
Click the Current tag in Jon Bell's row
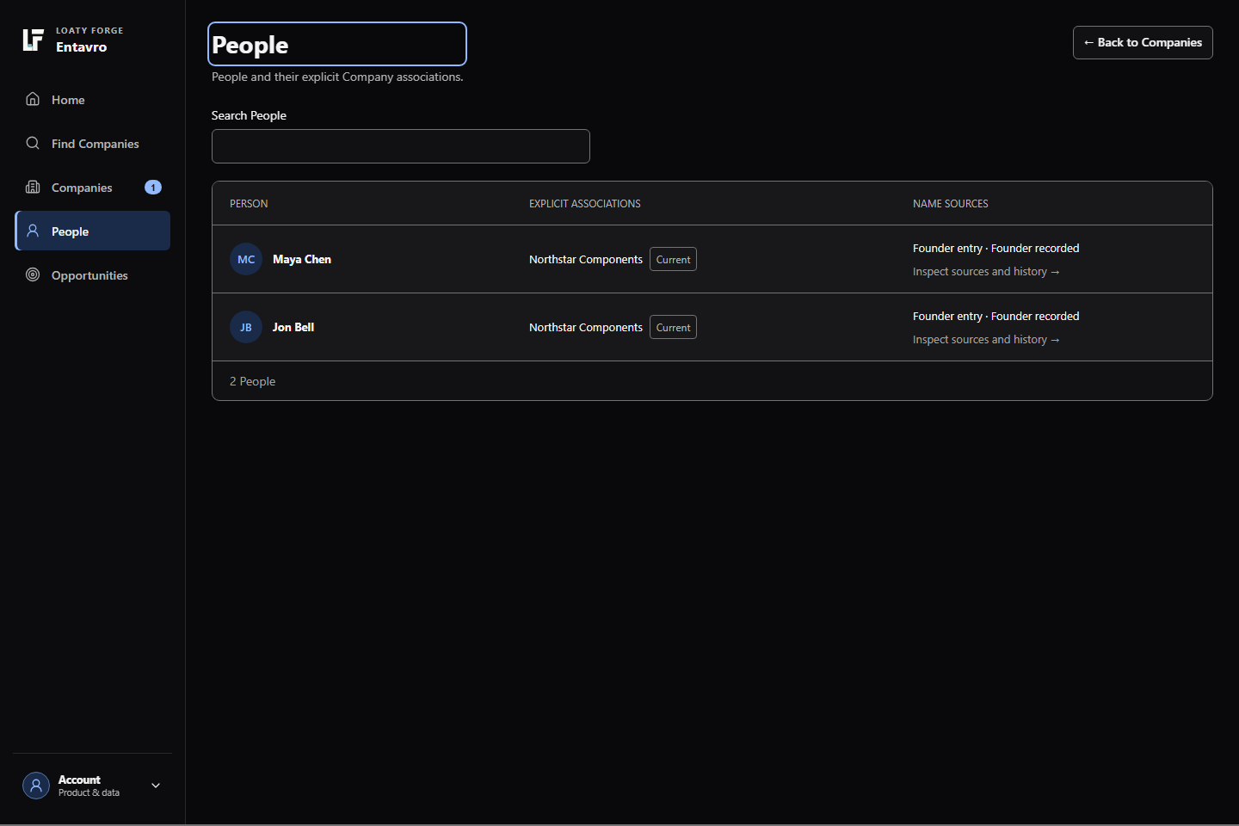pos(673,327)
